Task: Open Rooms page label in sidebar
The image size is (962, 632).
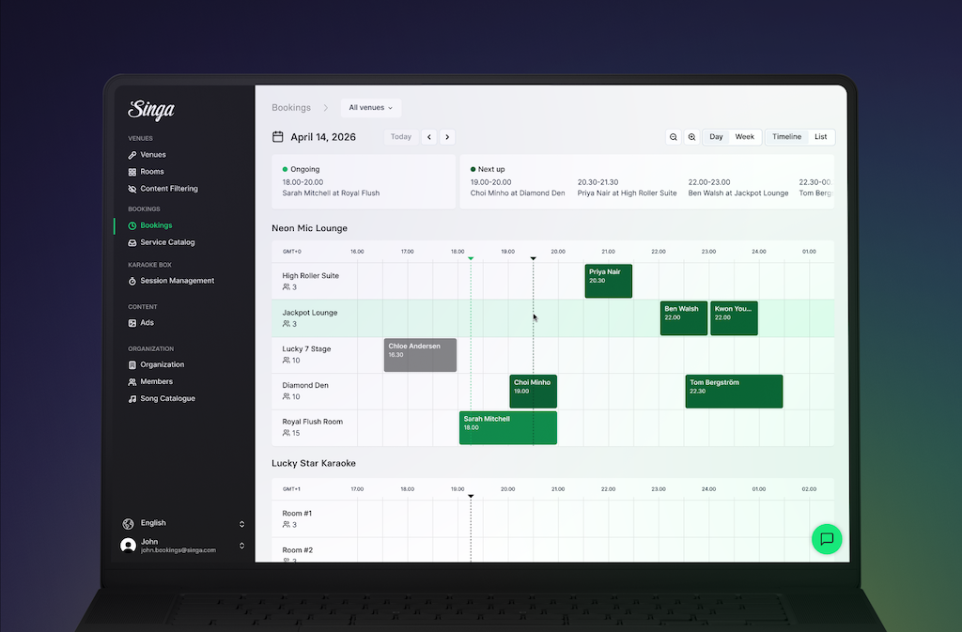Action: pos(152,172)
